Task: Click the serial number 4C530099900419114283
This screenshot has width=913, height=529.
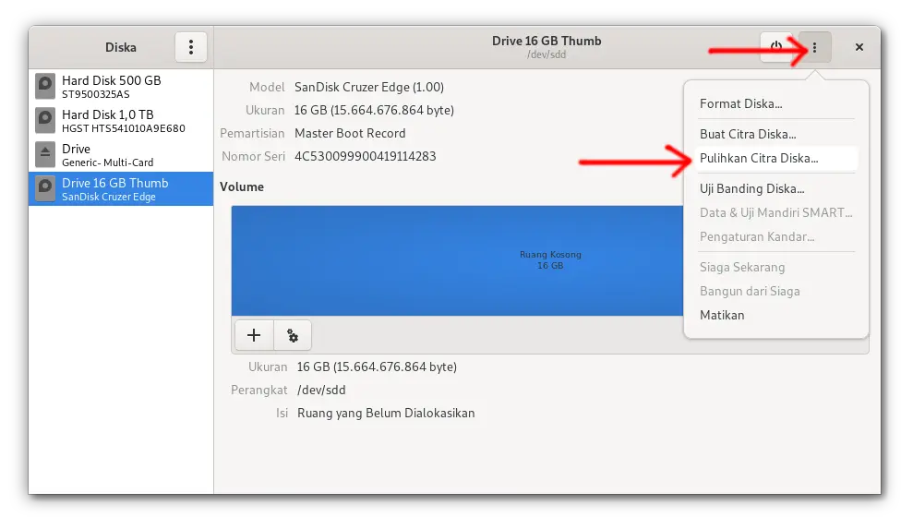Action: 365,156
